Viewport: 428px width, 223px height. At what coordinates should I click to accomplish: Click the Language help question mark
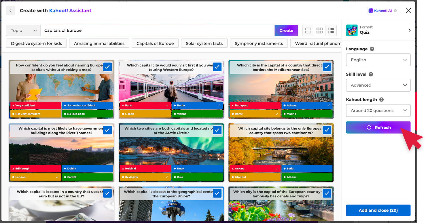(372, 49)
